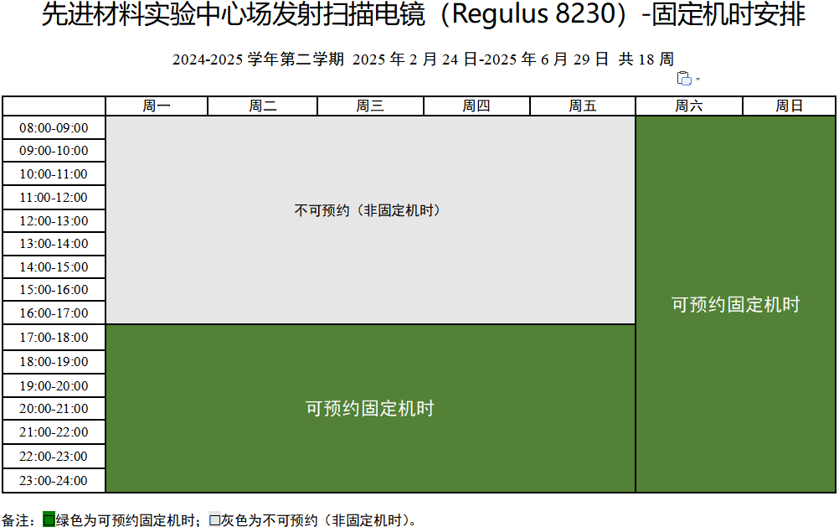Click the weekend 可预约固定机时 label
839x527 pixels.
(x=735, y=304)
